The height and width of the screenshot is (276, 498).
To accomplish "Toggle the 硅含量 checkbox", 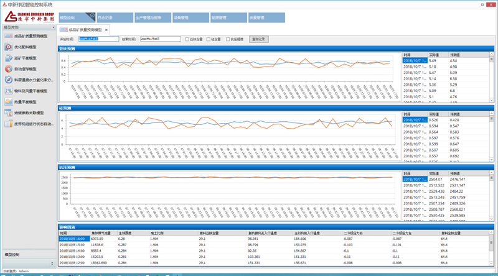I will point(209,39).
